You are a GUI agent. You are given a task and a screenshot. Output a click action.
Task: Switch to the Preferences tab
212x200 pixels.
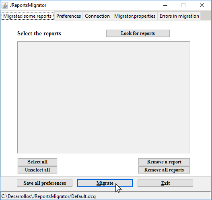pyautogui.click(x=68, y=16)
